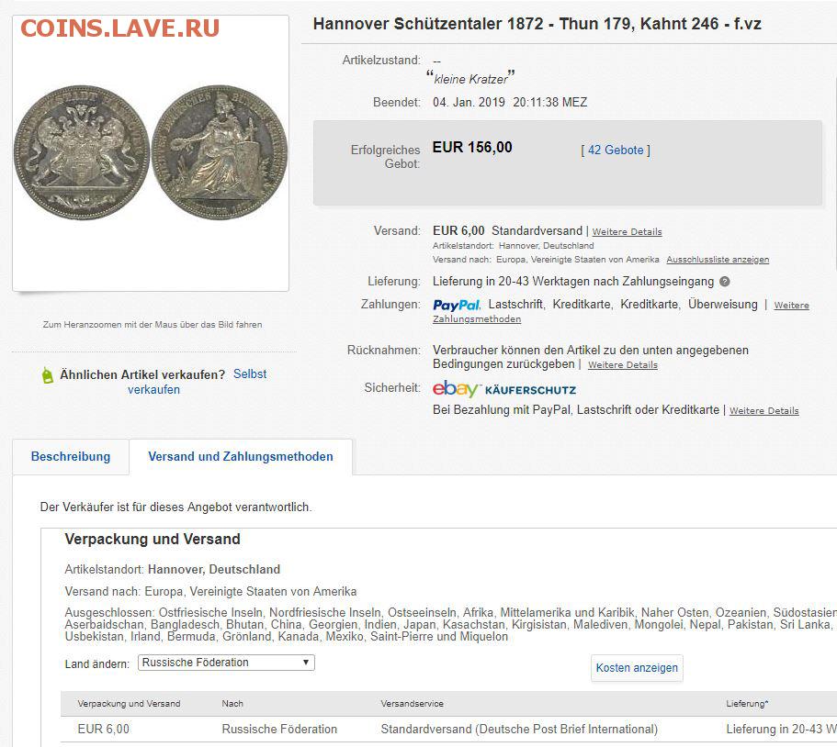Click the Hannover Schützentaler 1872 listing title

537,24
